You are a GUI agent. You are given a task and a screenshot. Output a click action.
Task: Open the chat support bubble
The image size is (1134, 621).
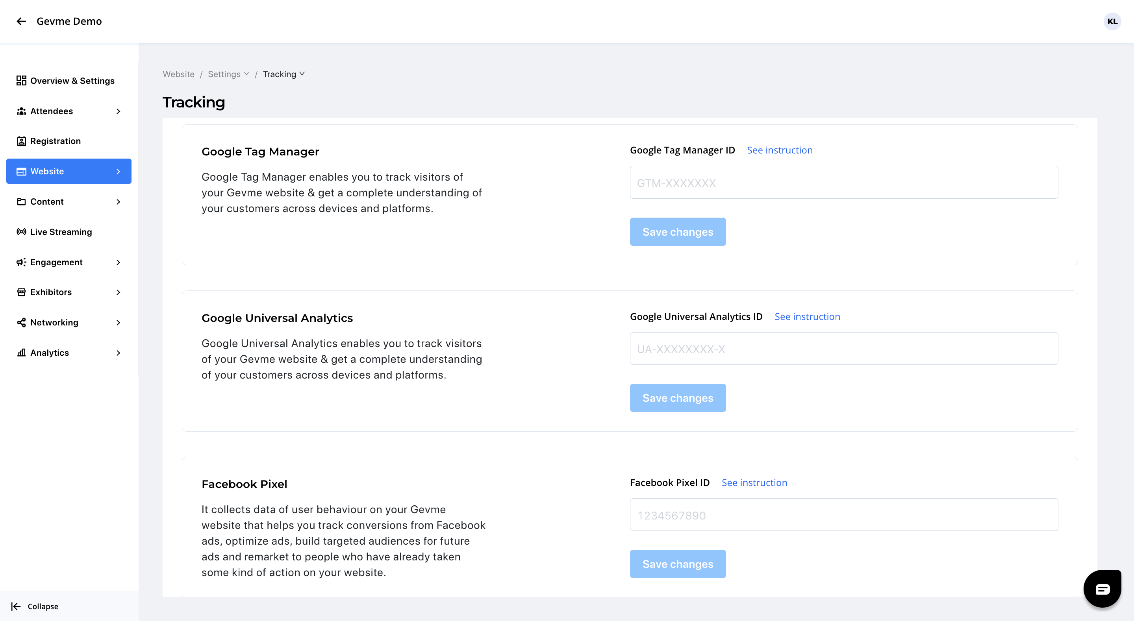coord(1102,588)
